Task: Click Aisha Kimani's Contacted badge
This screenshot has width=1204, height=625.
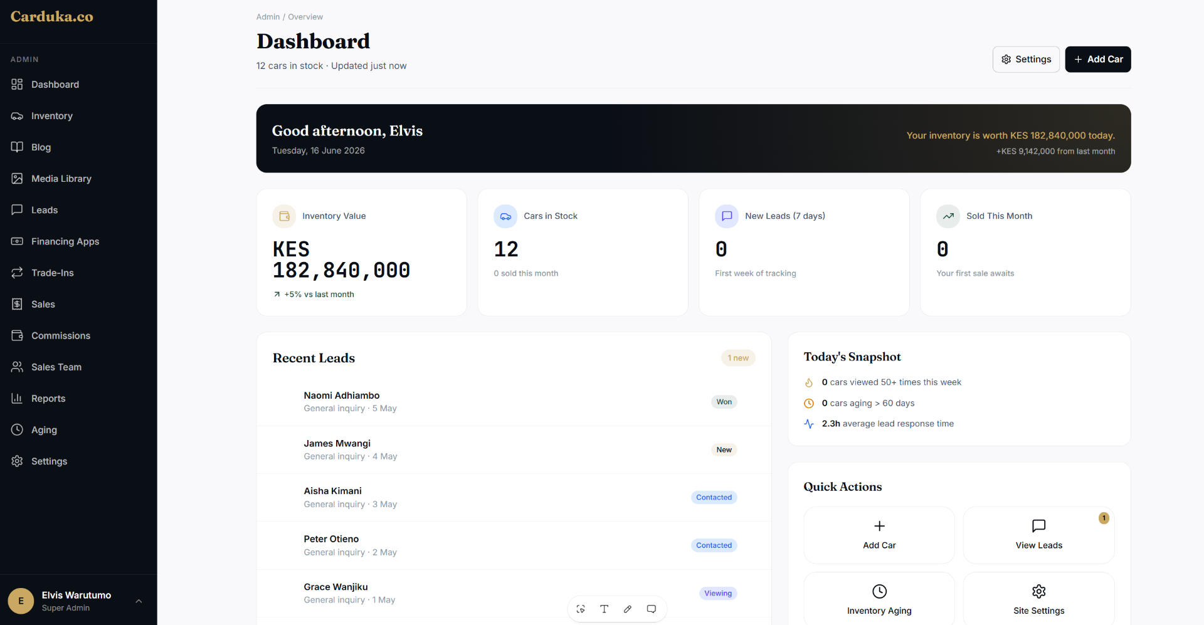Action: (714, 497)
